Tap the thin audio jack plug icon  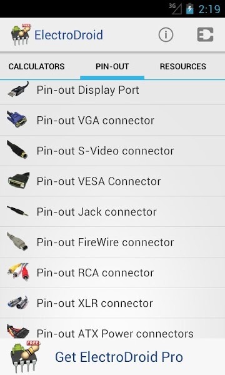(x=17, y=211)
